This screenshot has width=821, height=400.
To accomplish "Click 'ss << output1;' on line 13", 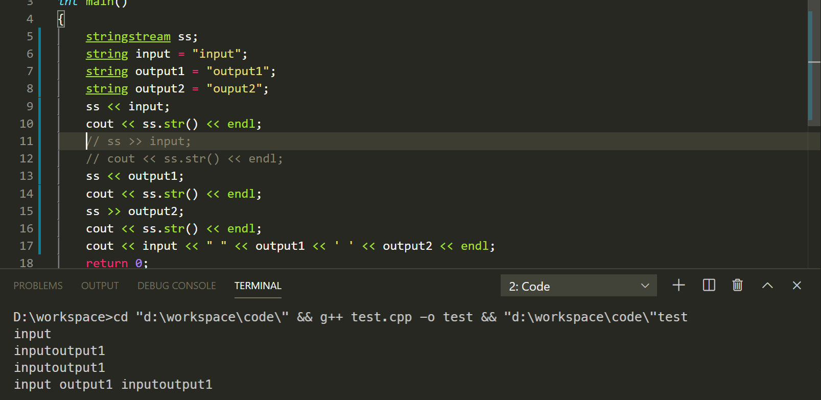I will pyautogui.click(x=135, y=176).
